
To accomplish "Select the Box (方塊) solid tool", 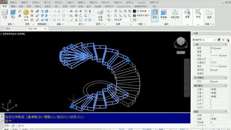I will tap(5, 14).
